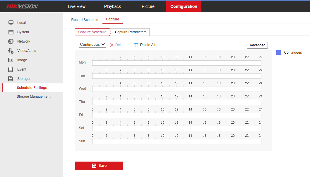310x177 pixels.
Task: Click the Monday schedule timeline bar
Action: [x=177, y=63]
